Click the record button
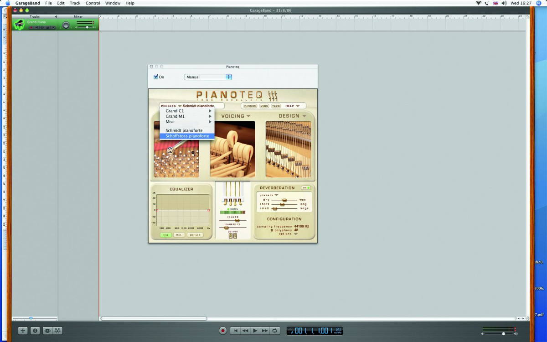 [x=223, y=331]
